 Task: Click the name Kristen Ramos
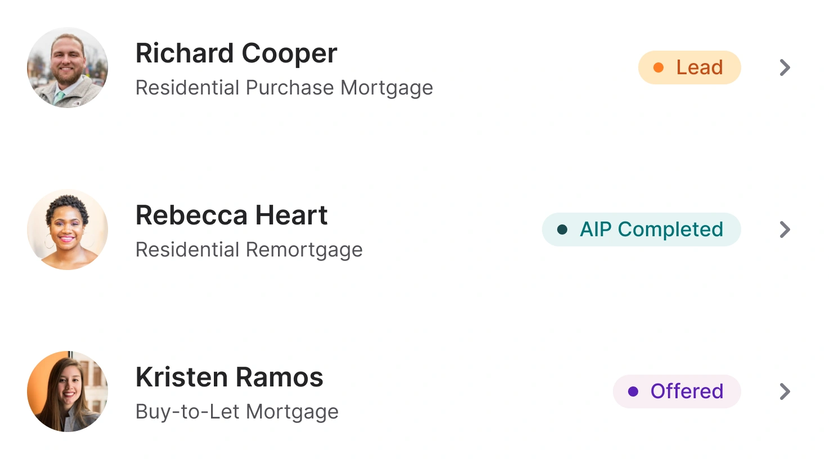(x=229, y=377)
